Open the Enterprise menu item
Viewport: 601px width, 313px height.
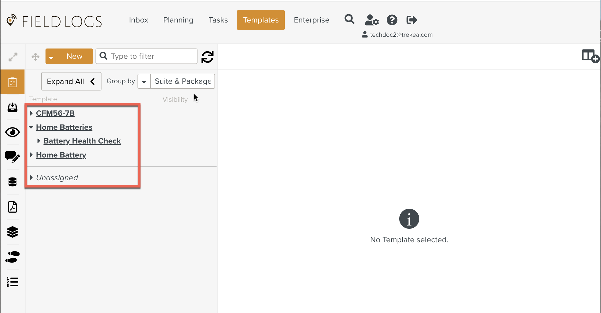pos(311,20)
